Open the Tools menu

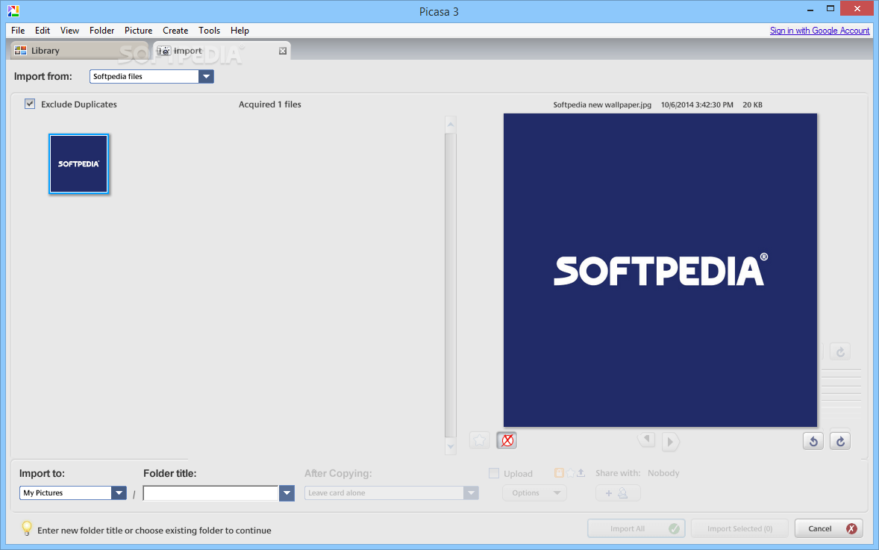point(209,31)
